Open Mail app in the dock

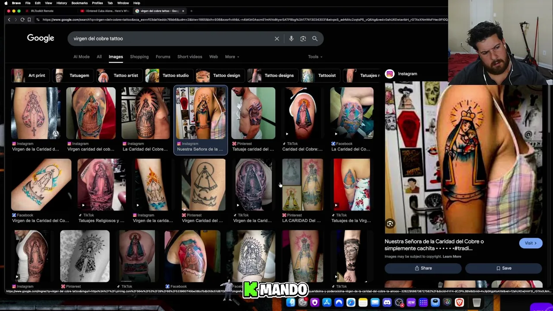click(375, 303)
